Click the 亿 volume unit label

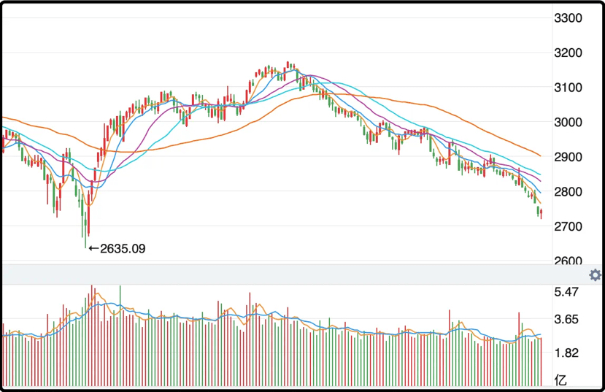tap(560, 380)
